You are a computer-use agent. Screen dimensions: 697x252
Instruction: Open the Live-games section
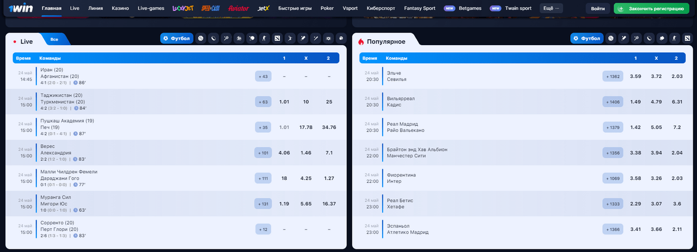(150, 9)
